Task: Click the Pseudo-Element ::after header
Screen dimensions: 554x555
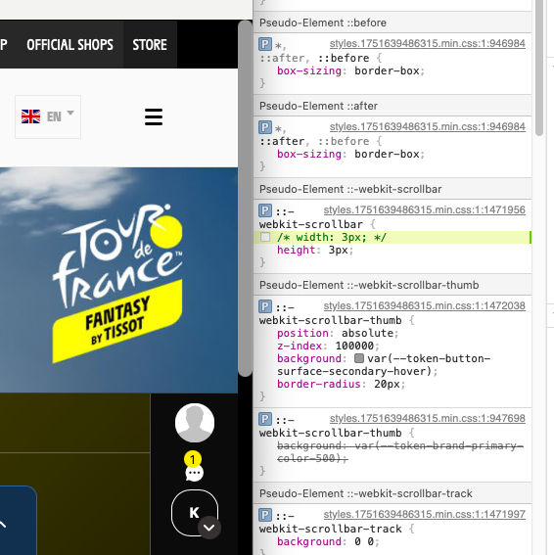Action: pos(392,106)
